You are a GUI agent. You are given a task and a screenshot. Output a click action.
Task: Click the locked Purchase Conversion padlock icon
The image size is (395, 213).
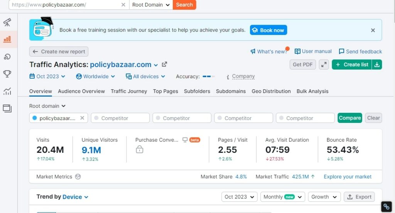point(139,149)
